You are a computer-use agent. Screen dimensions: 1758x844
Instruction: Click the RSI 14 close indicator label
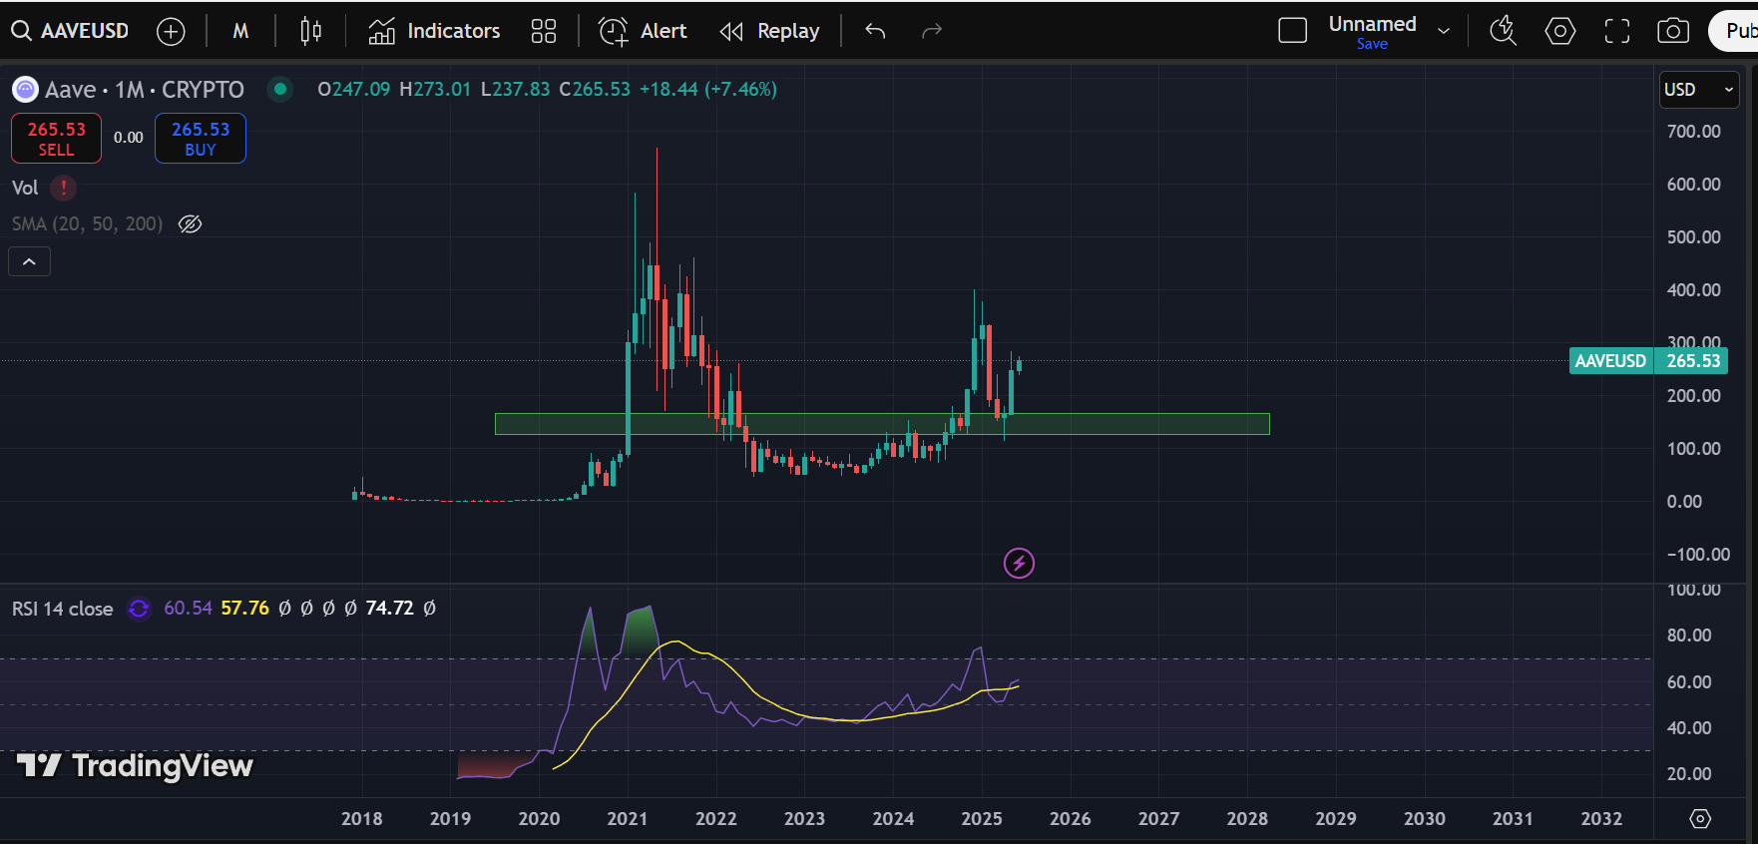(x=62, y=609)
